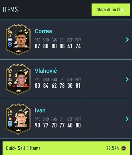
Task: Expand Correa item details chevron
Action: coord(127,40)
